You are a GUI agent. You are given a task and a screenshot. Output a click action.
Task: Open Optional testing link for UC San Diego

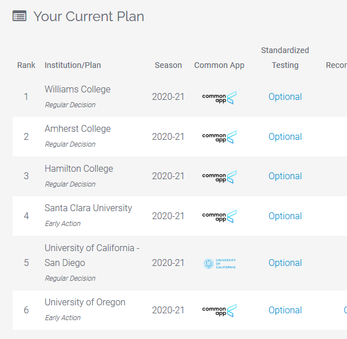point(285,263)
